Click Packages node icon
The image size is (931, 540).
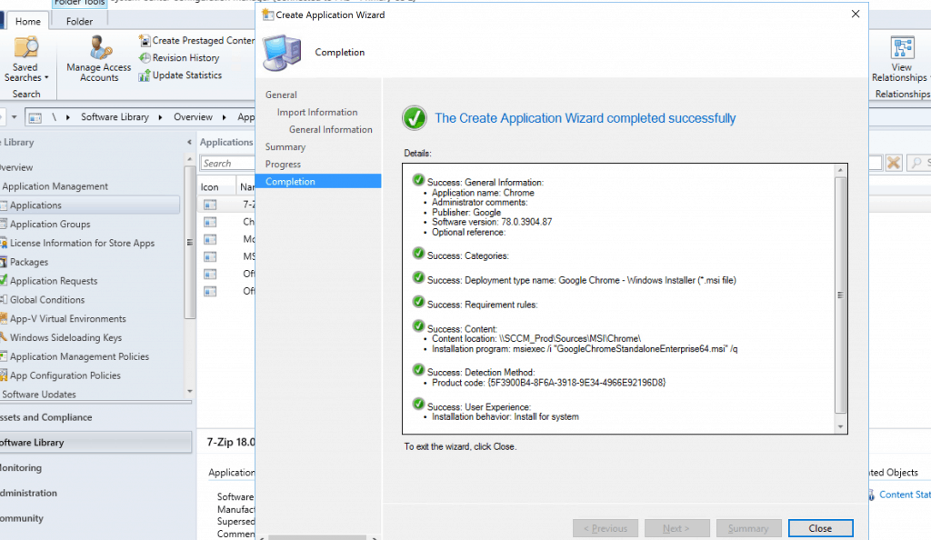click(4, 263)
